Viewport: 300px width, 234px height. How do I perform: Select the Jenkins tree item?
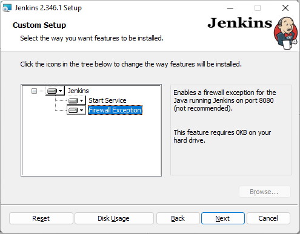tap(78, 91)
